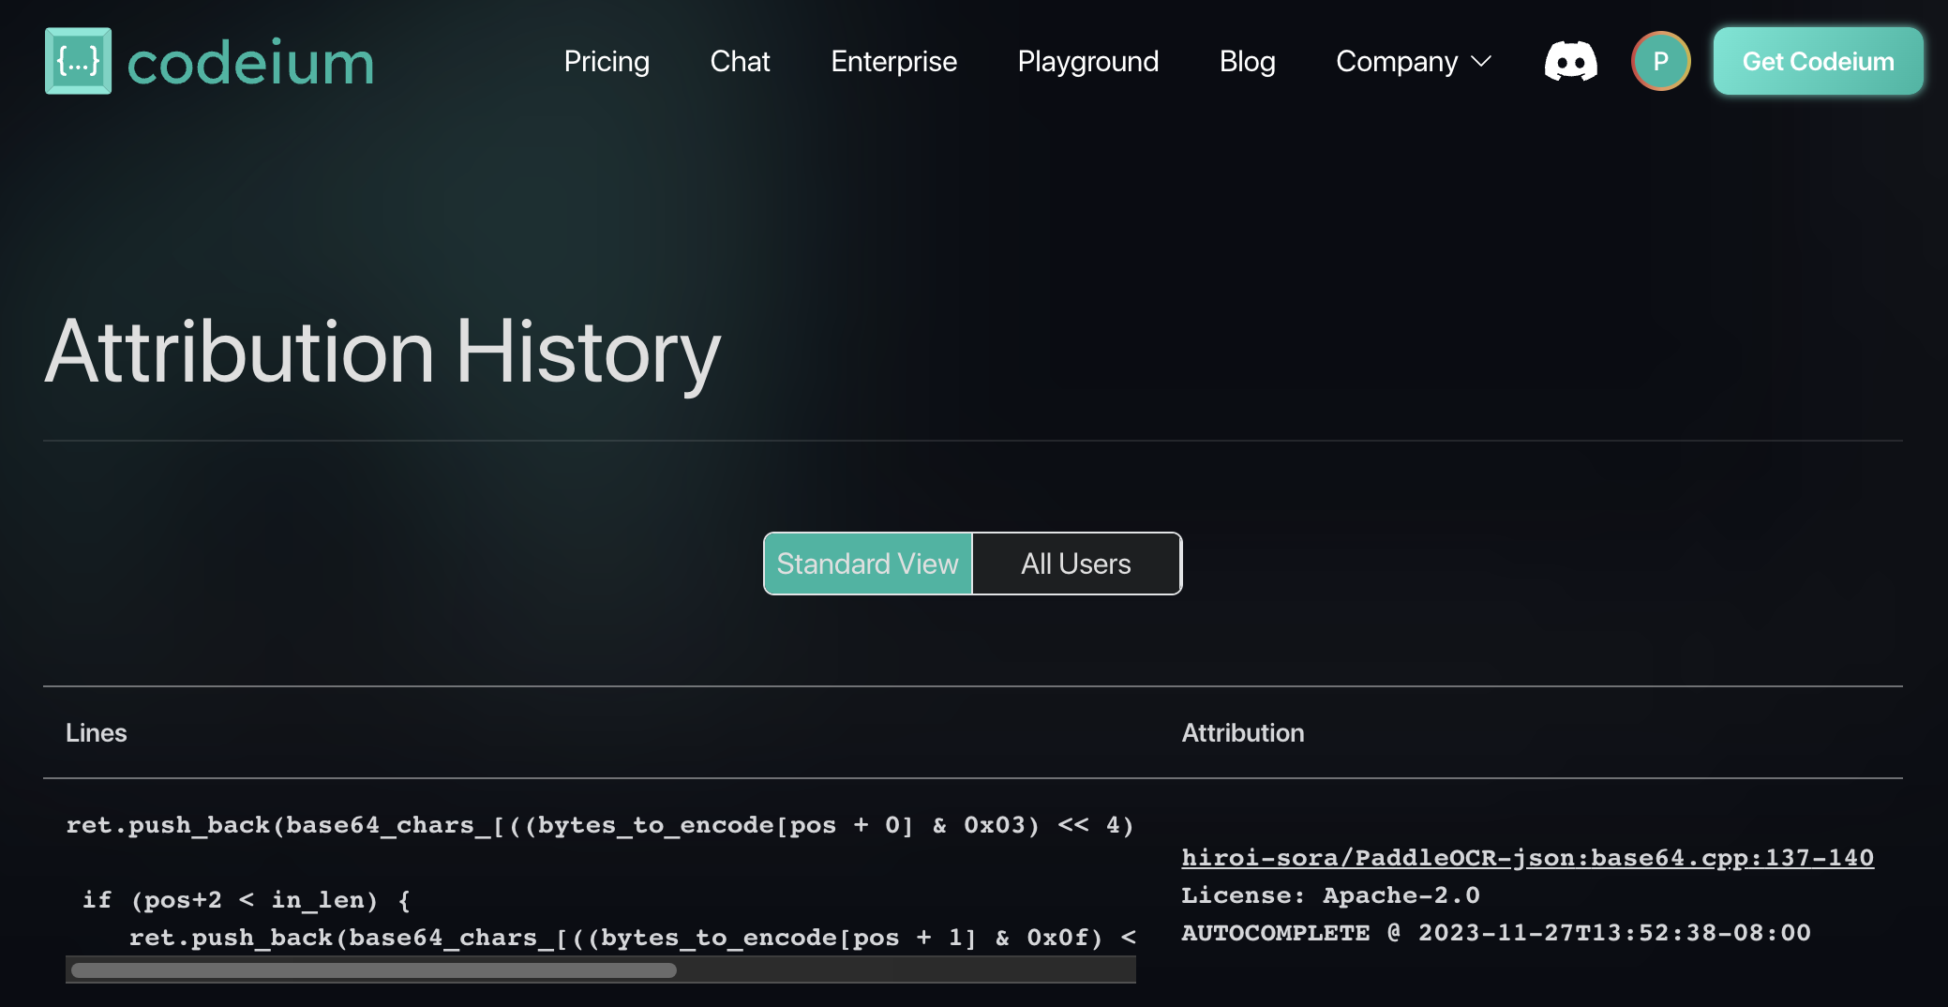Navigate to Enterprise page

[x=893, y=61]
